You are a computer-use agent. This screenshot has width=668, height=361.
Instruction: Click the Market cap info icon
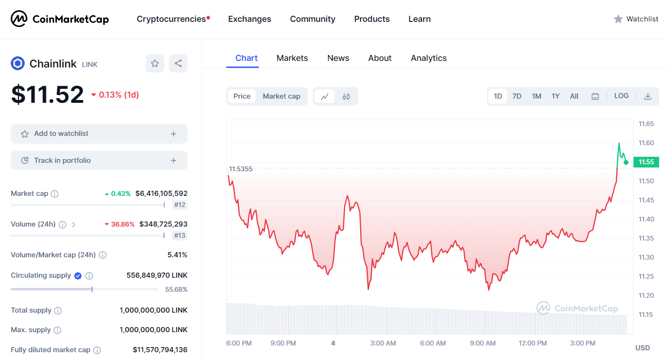(x=55, y=194)
